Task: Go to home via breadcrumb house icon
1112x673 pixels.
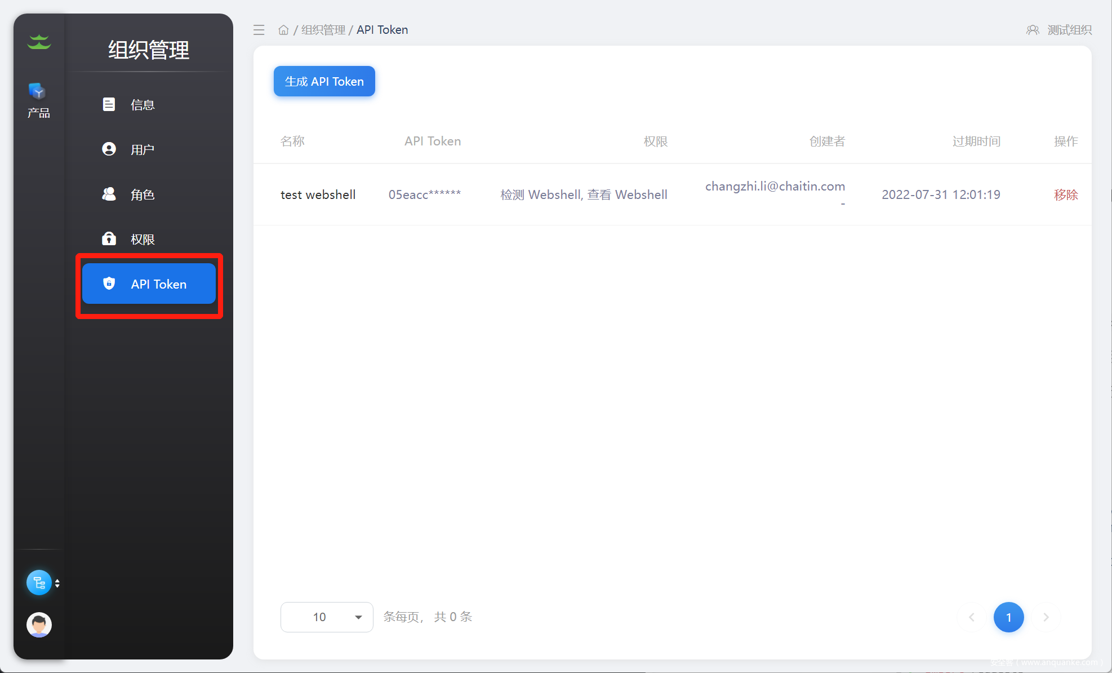Action: (283, 30)
